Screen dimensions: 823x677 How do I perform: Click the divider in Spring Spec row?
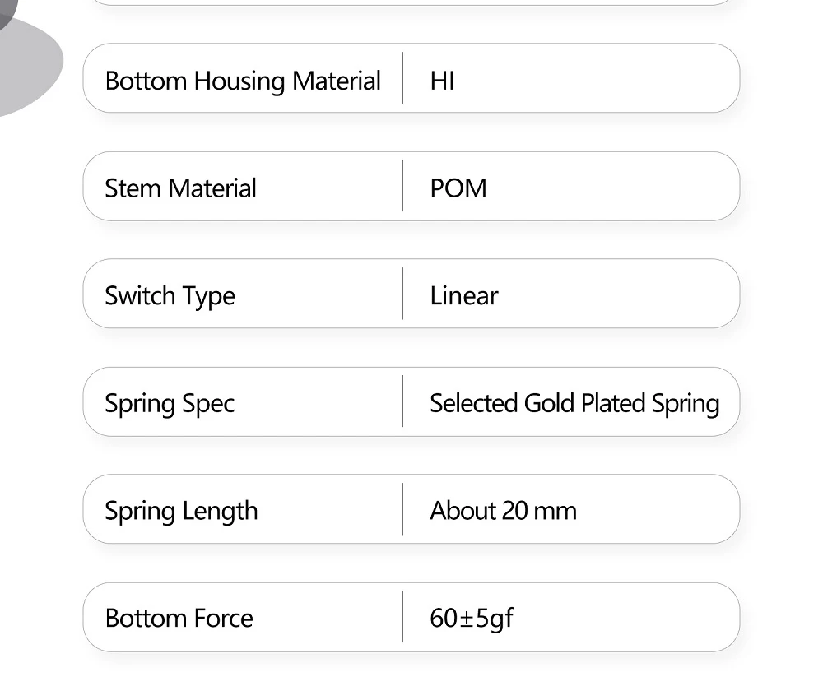point(402,401)
